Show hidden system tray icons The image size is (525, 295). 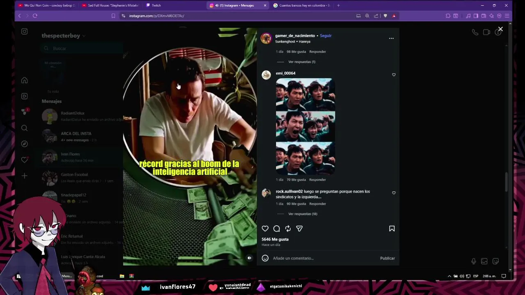(449, 276)
